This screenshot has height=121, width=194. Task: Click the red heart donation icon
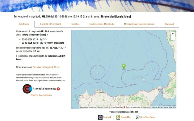[x=124, y=107]
